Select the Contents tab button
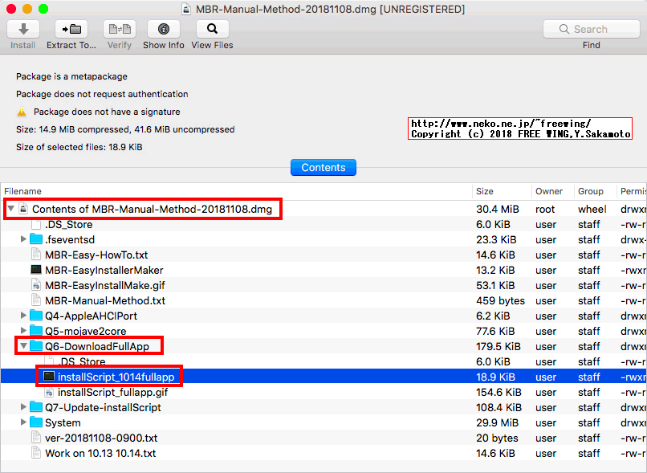 tap(323, 168)
